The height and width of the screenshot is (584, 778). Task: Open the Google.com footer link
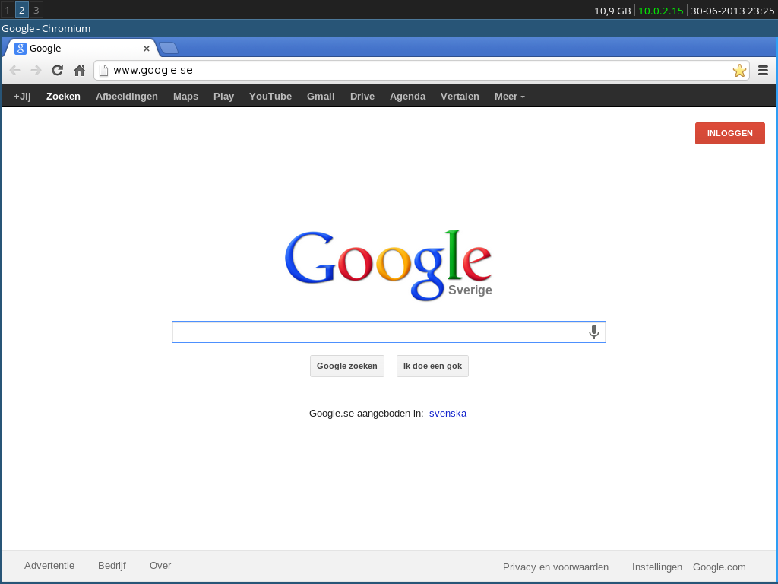(719, 567)
